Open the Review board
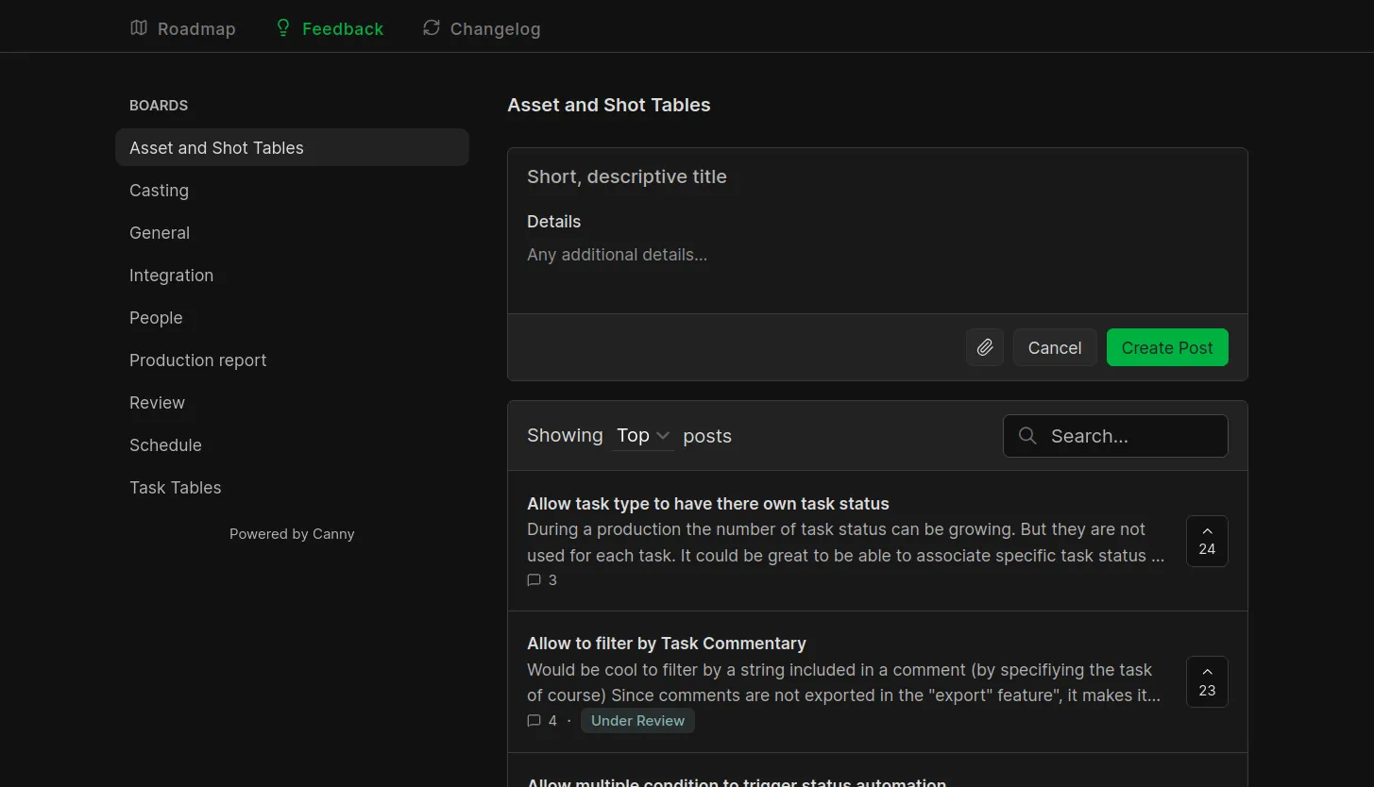 coord(292,402)
